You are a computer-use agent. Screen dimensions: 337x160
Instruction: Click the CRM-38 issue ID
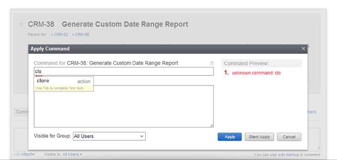pos(41,24)
